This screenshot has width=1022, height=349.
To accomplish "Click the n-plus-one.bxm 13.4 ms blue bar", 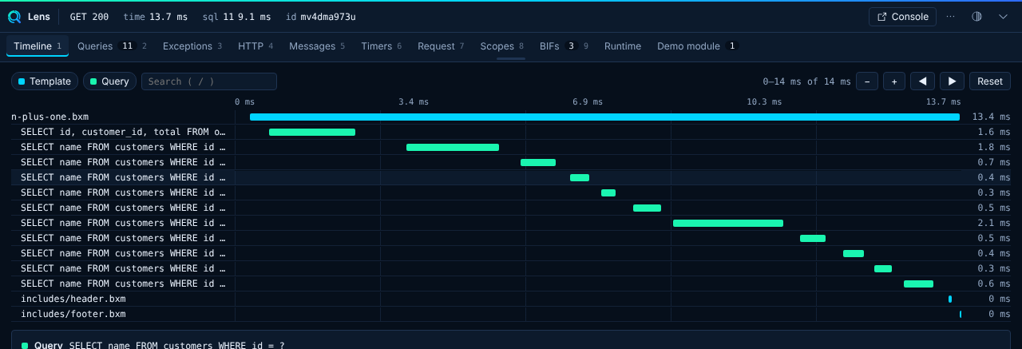I will [x=604, y=117].
